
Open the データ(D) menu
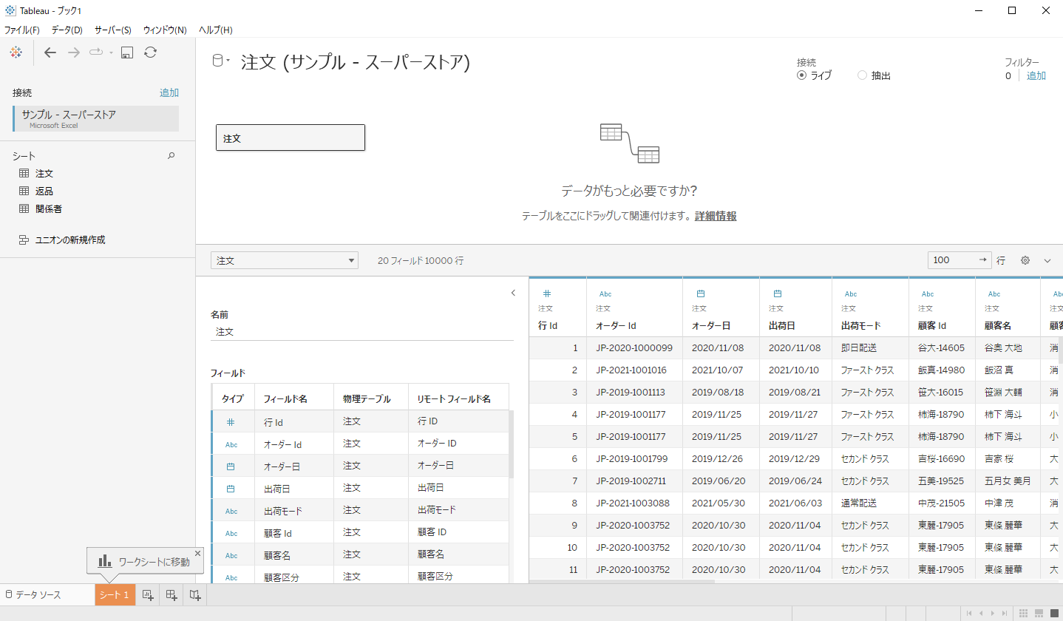[67, 30]
